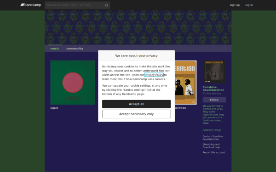Click the We care about your privacy heading
Viewport: 276px width, 172px height.
[x=137, y=55]
